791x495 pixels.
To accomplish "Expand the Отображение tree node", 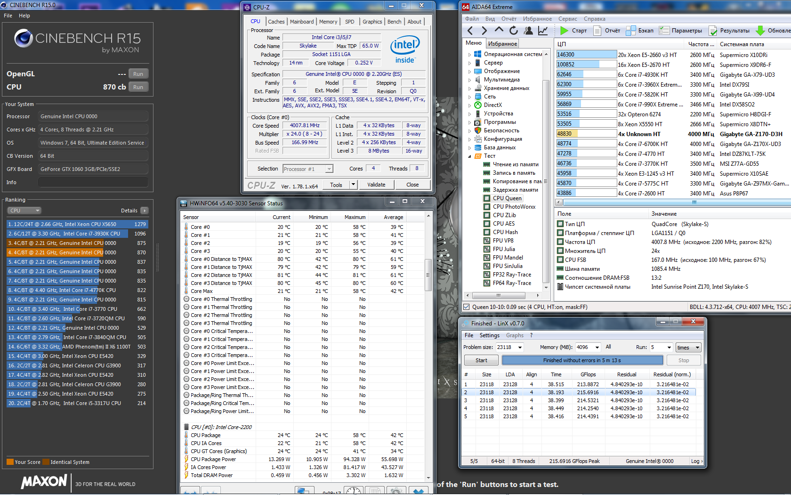I will (469, 71).
